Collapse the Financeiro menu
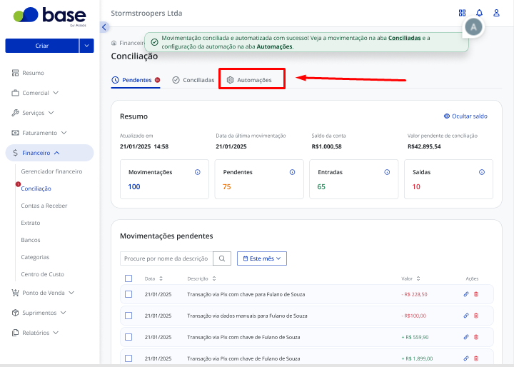 [x=49, y=153]
